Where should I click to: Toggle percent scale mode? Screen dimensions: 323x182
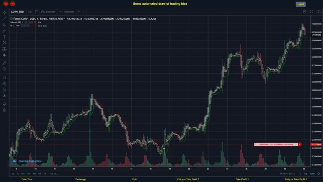click(x=300, y=174)
